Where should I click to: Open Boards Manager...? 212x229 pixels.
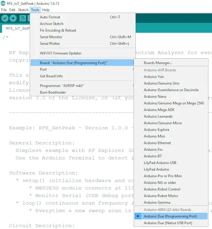tap(171, 63)
